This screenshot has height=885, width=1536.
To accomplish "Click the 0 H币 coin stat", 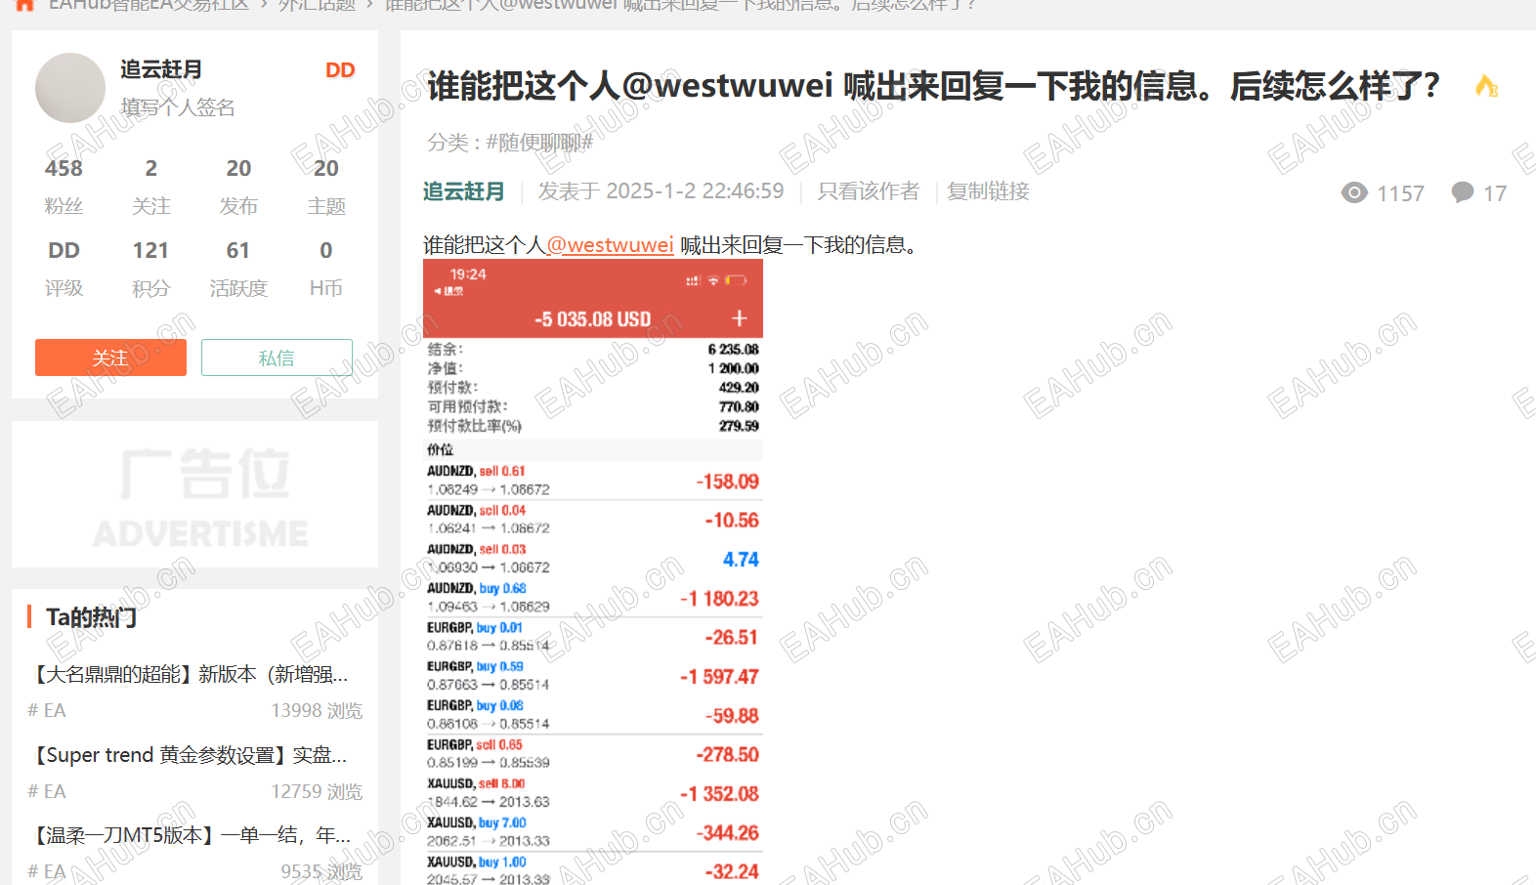I will coord(326,268).
